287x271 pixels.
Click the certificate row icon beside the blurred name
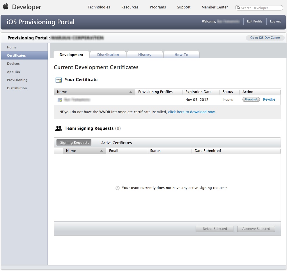coord(60,100)
